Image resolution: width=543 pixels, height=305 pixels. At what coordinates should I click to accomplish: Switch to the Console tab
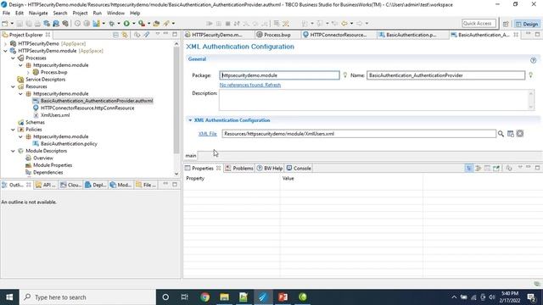pyautogui.click(x=299, y=168)
